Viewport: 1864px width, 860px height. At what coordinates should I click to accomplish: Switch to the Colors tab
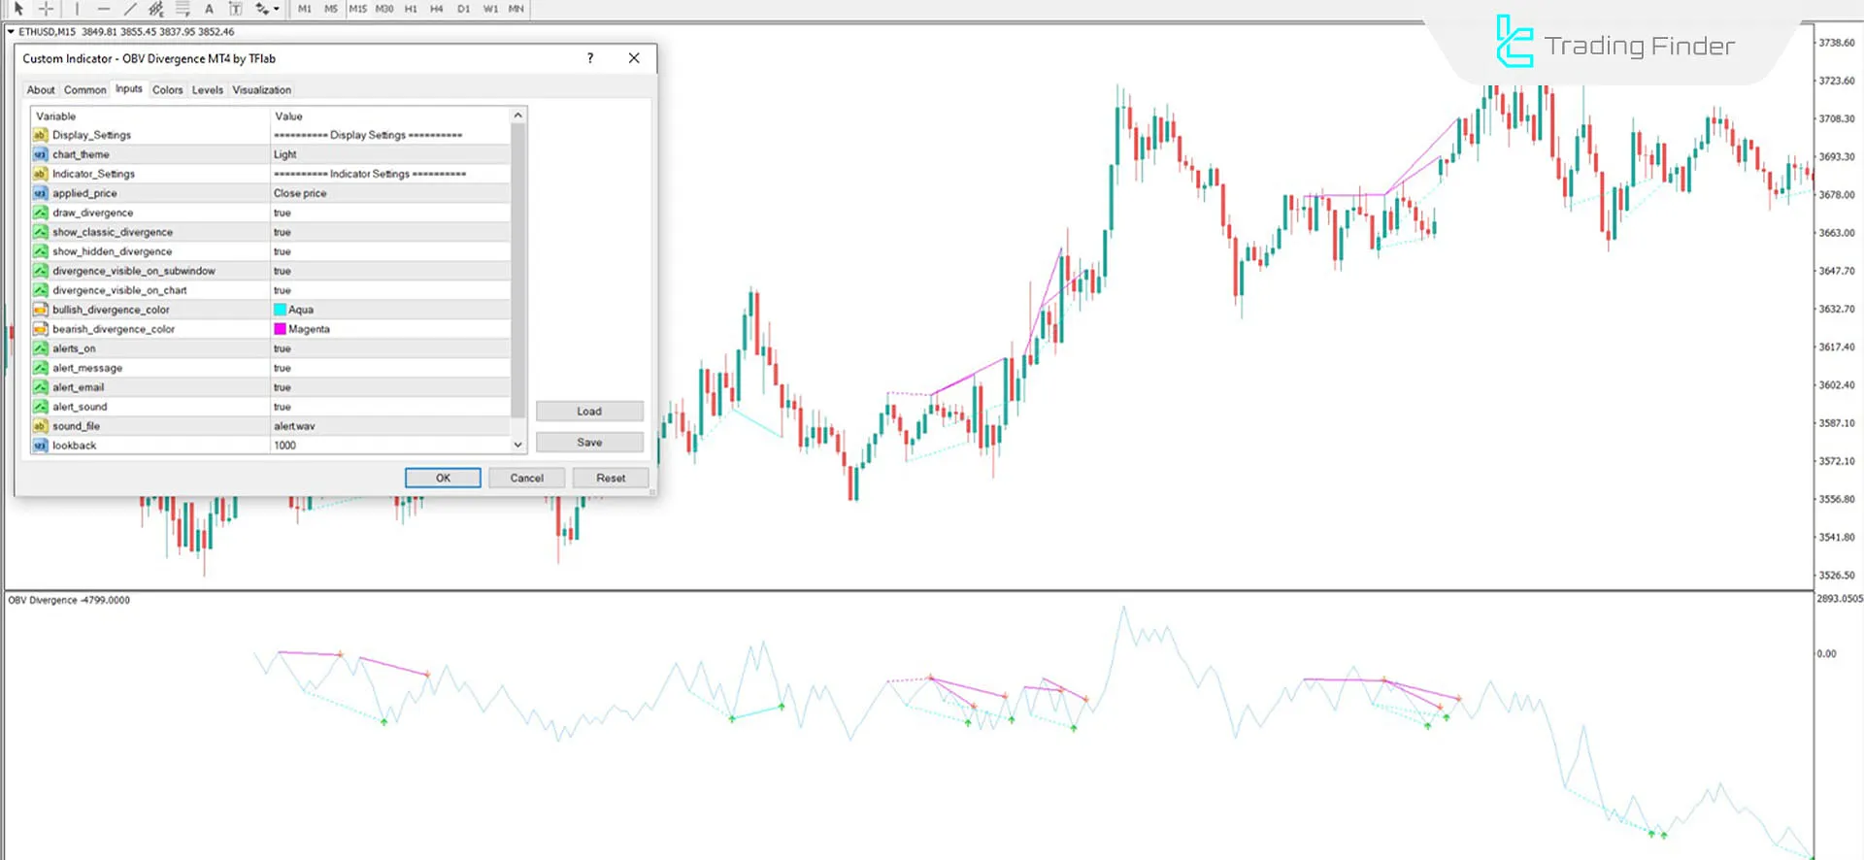167,90
